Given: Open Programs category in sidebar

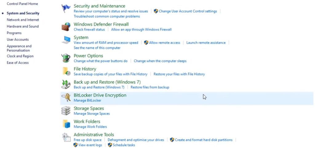Looking at the screenshot, I should (14, 33).
